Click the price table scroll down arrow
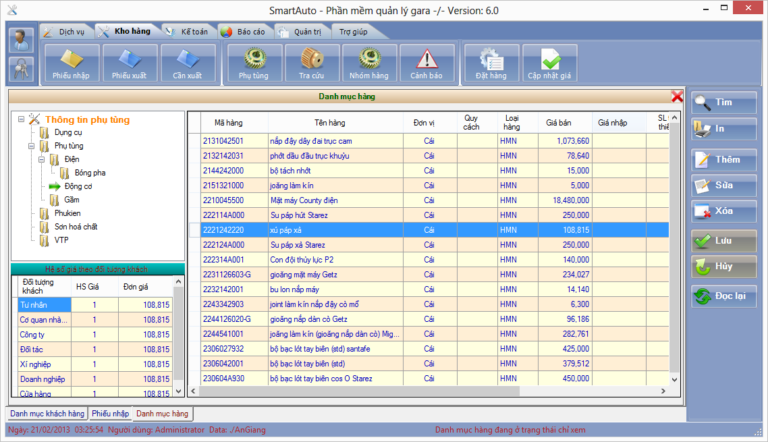This screenshot has height=442, width=768. pyautogui.click(x=178, y=391)
